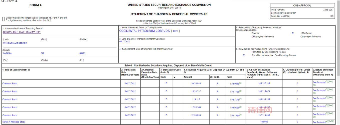Screen dimensions: 340x125
Task: Tick the 'no longer subject to Section 16' checkbox
Action: pyautogui.click(x=3, y=19)
